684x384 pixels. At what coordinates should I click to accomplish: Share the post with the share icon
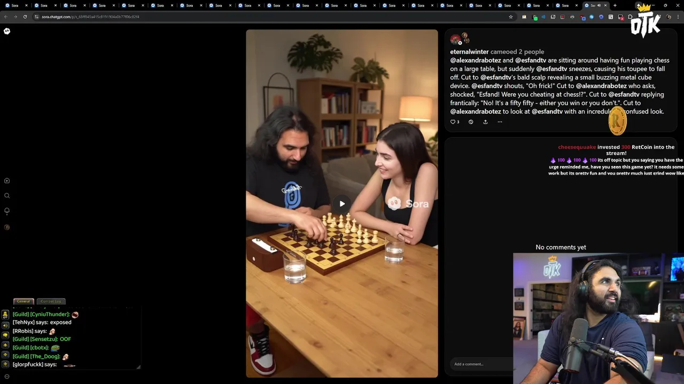pyautogui.click(x=485, y=122)
